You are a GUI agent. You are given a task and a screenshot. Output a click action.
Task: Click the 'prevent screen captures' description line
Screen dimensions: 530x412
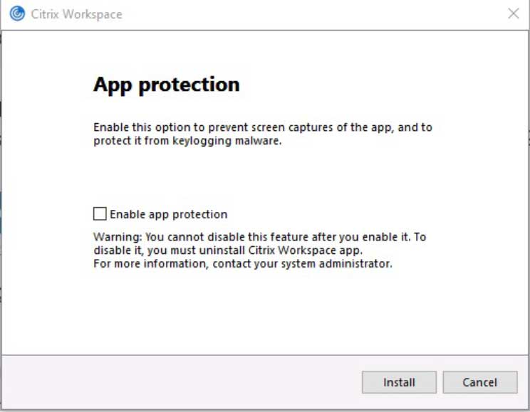click(262, 127)
